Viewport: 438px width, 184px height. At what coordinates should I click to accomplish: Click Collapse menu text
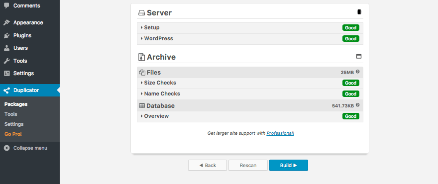tap(30, 148)
